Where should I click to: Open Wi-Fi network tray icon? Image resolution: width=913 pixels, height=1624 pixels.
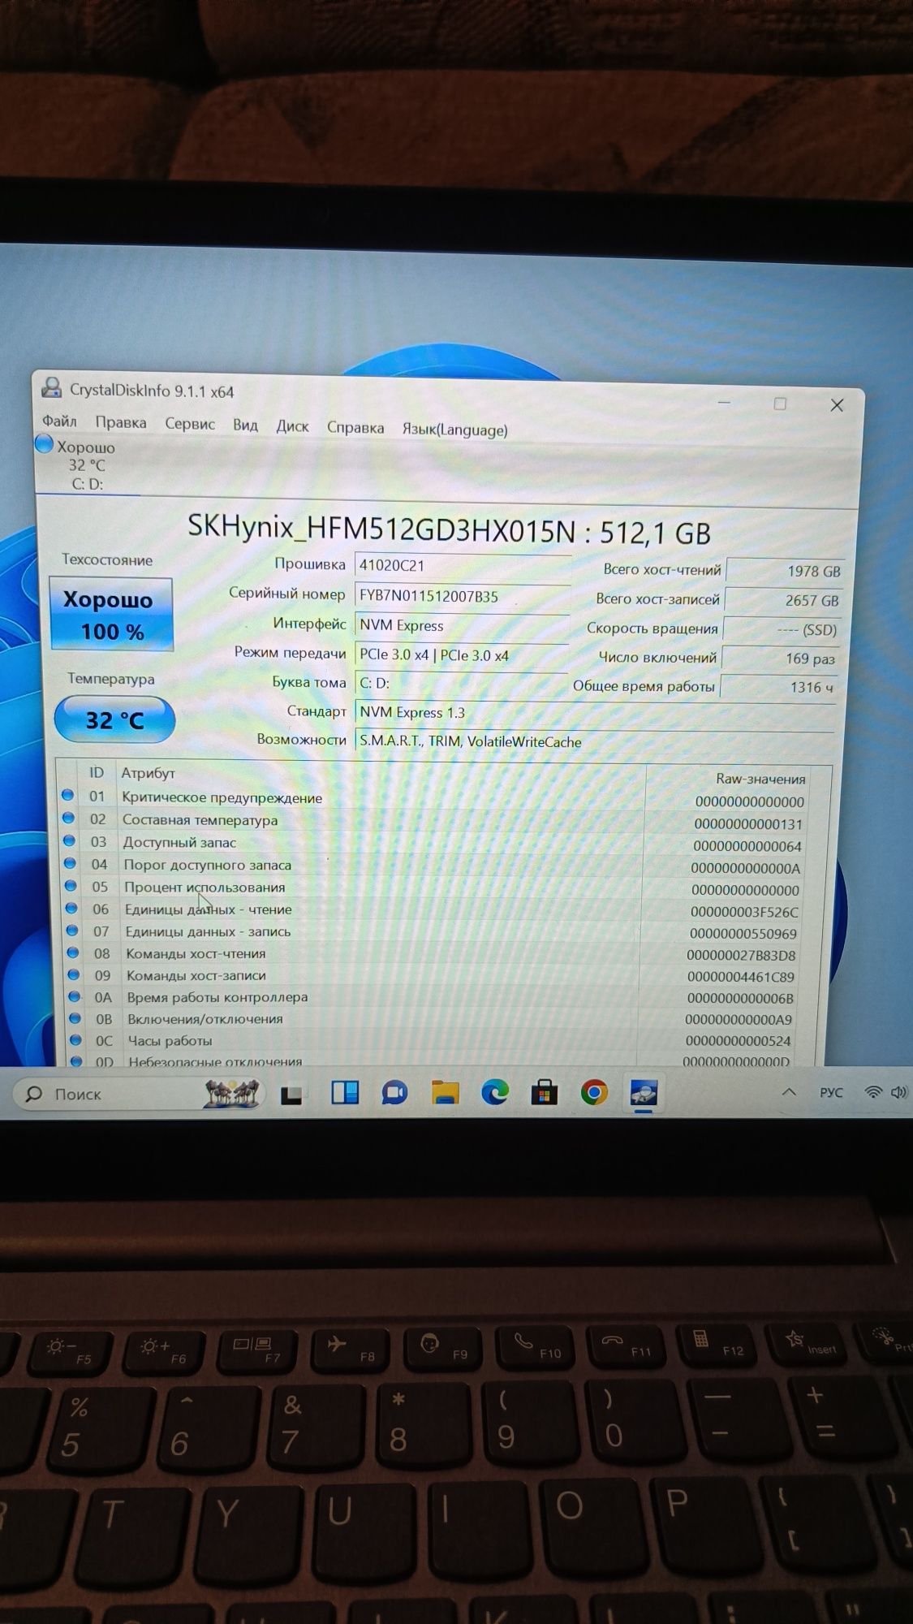873,1092
